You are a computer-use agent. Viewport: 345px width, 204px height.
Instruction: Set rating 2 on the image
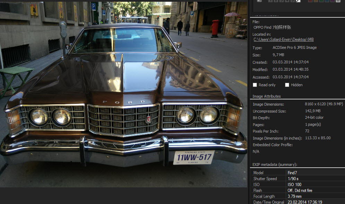[x=276, y=1]
